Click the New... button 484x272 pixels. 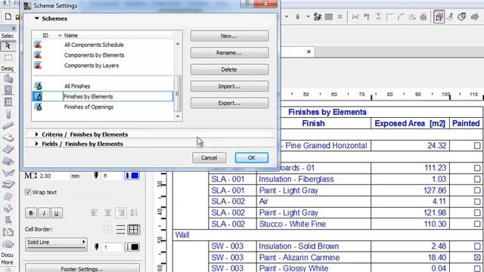coord(229,36)
